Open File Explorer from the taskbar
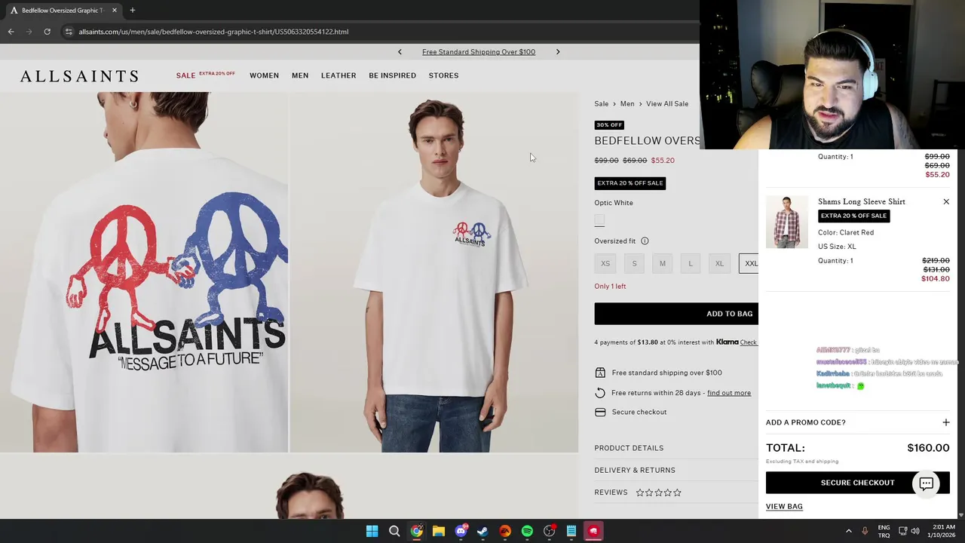 [439, 531]
